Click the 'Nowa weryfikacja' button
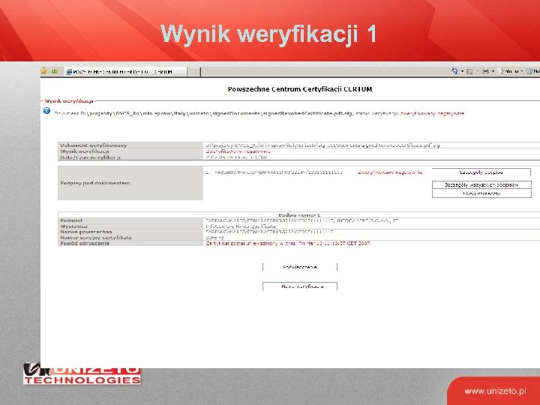 (299, 286)
